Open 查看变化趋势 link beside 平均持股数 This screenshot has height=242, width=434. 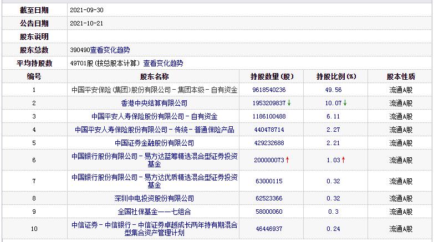[x=164, y=63]
